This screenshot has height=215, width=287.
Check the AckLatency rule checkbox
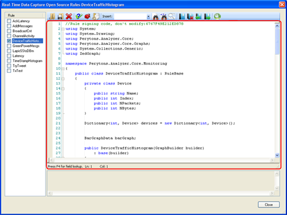[9, 21]
